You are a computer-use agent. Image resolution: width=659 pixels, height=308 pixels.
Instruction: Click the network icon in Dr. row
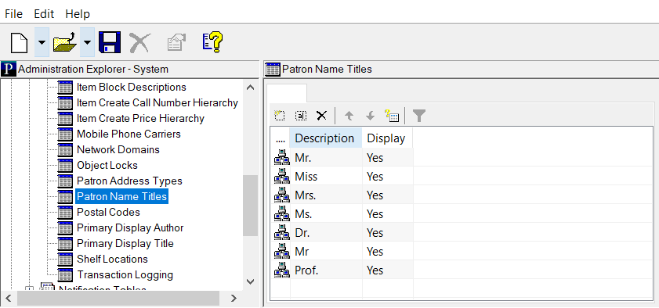[281, 233]
